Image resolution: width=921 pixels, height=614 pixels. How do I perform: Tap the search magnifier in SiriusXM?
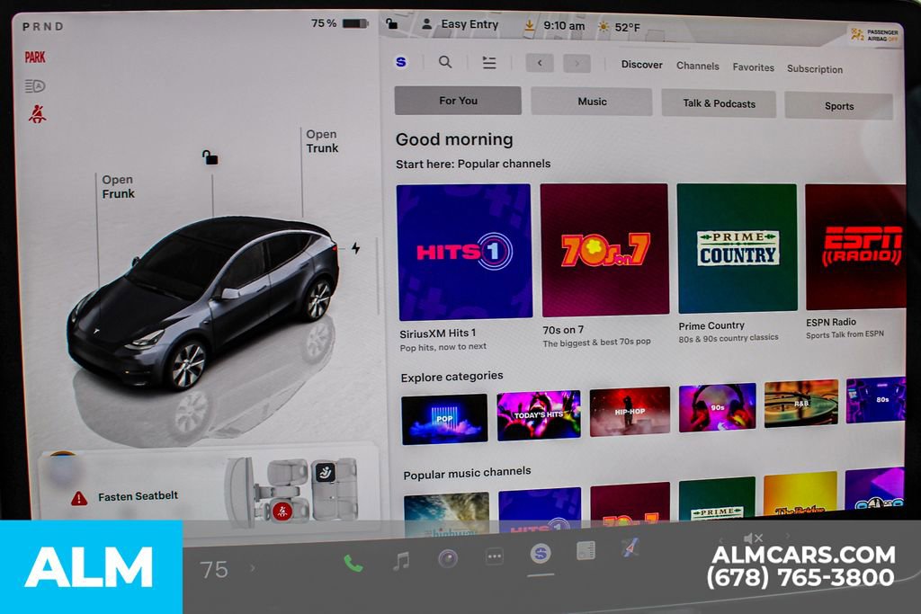pyautogui.click(x=445, y=63)
